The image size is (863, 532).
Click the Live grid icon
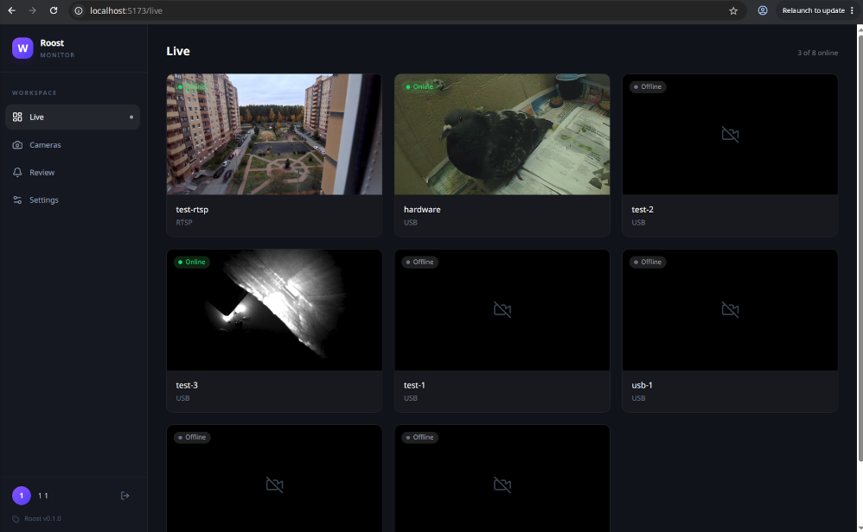(17, 117)
